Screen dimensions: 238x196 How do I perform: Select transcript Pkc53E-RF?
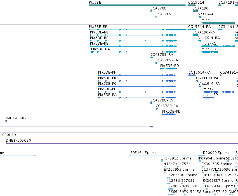point(138,30)
